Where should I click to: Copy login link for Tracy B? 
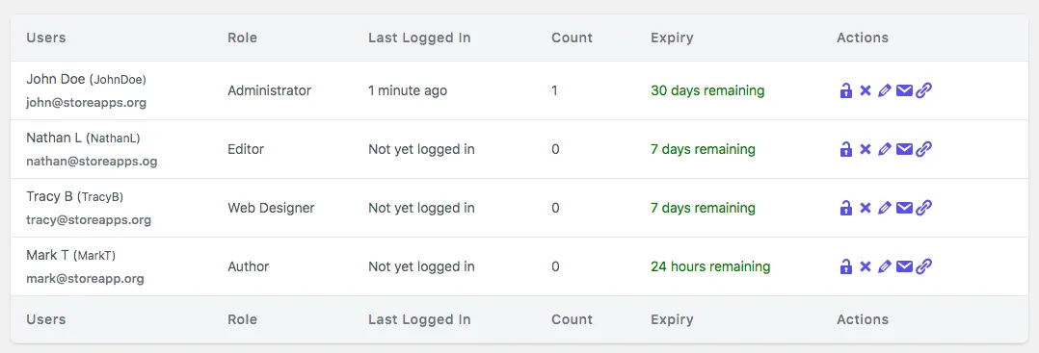923,208
